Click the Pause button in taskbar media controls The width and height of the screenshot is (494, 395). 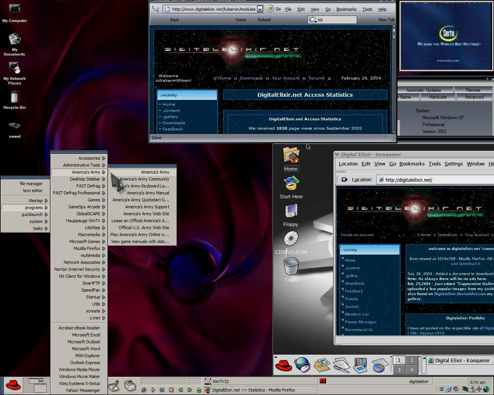162,390
